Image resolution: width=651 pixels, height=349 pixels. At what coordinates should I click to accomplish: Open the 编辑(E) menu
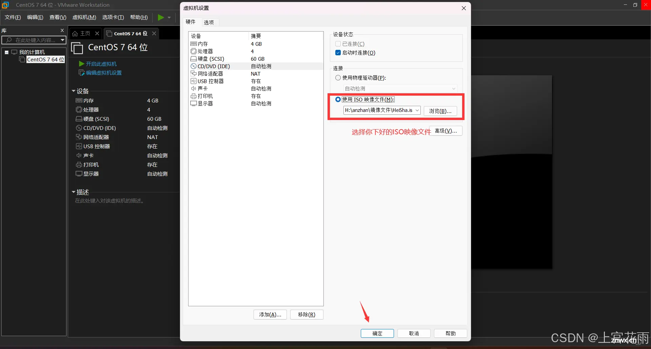click(35, 17)
